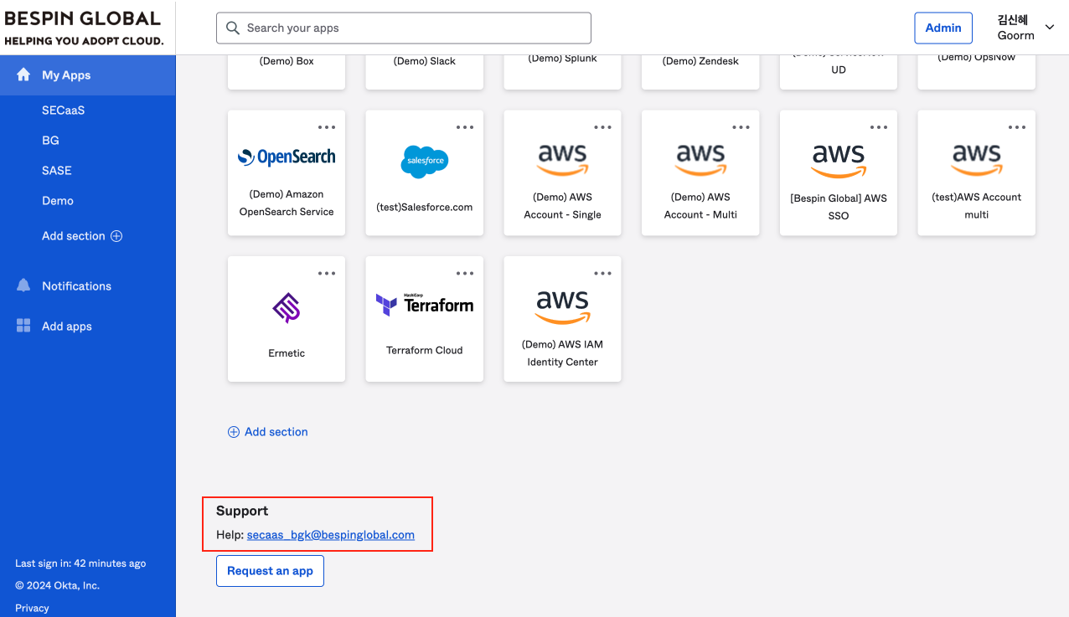
Task: Click the Add apps grid icon
Action: point(23,326)
